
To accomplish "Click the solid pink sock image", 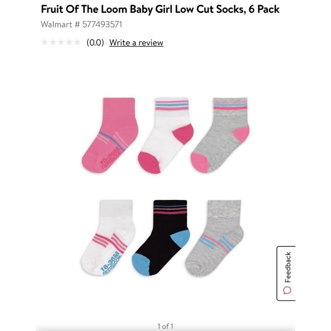I will click(x=110, y=135).
